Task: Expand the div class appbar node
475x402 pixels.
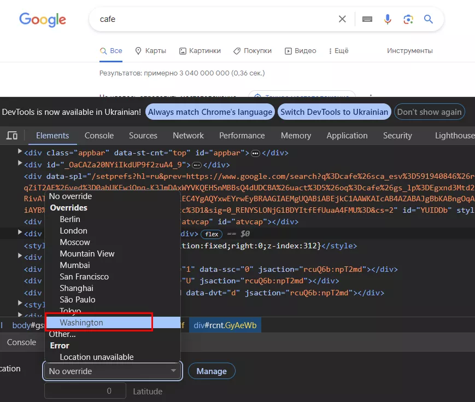Action: 20,151
